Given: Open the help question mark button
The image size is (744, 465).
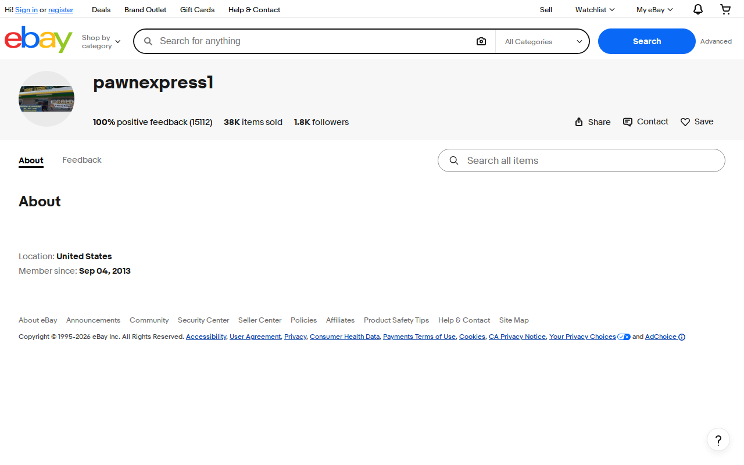Looking at the screenshot, I should [x=718, y=439].
